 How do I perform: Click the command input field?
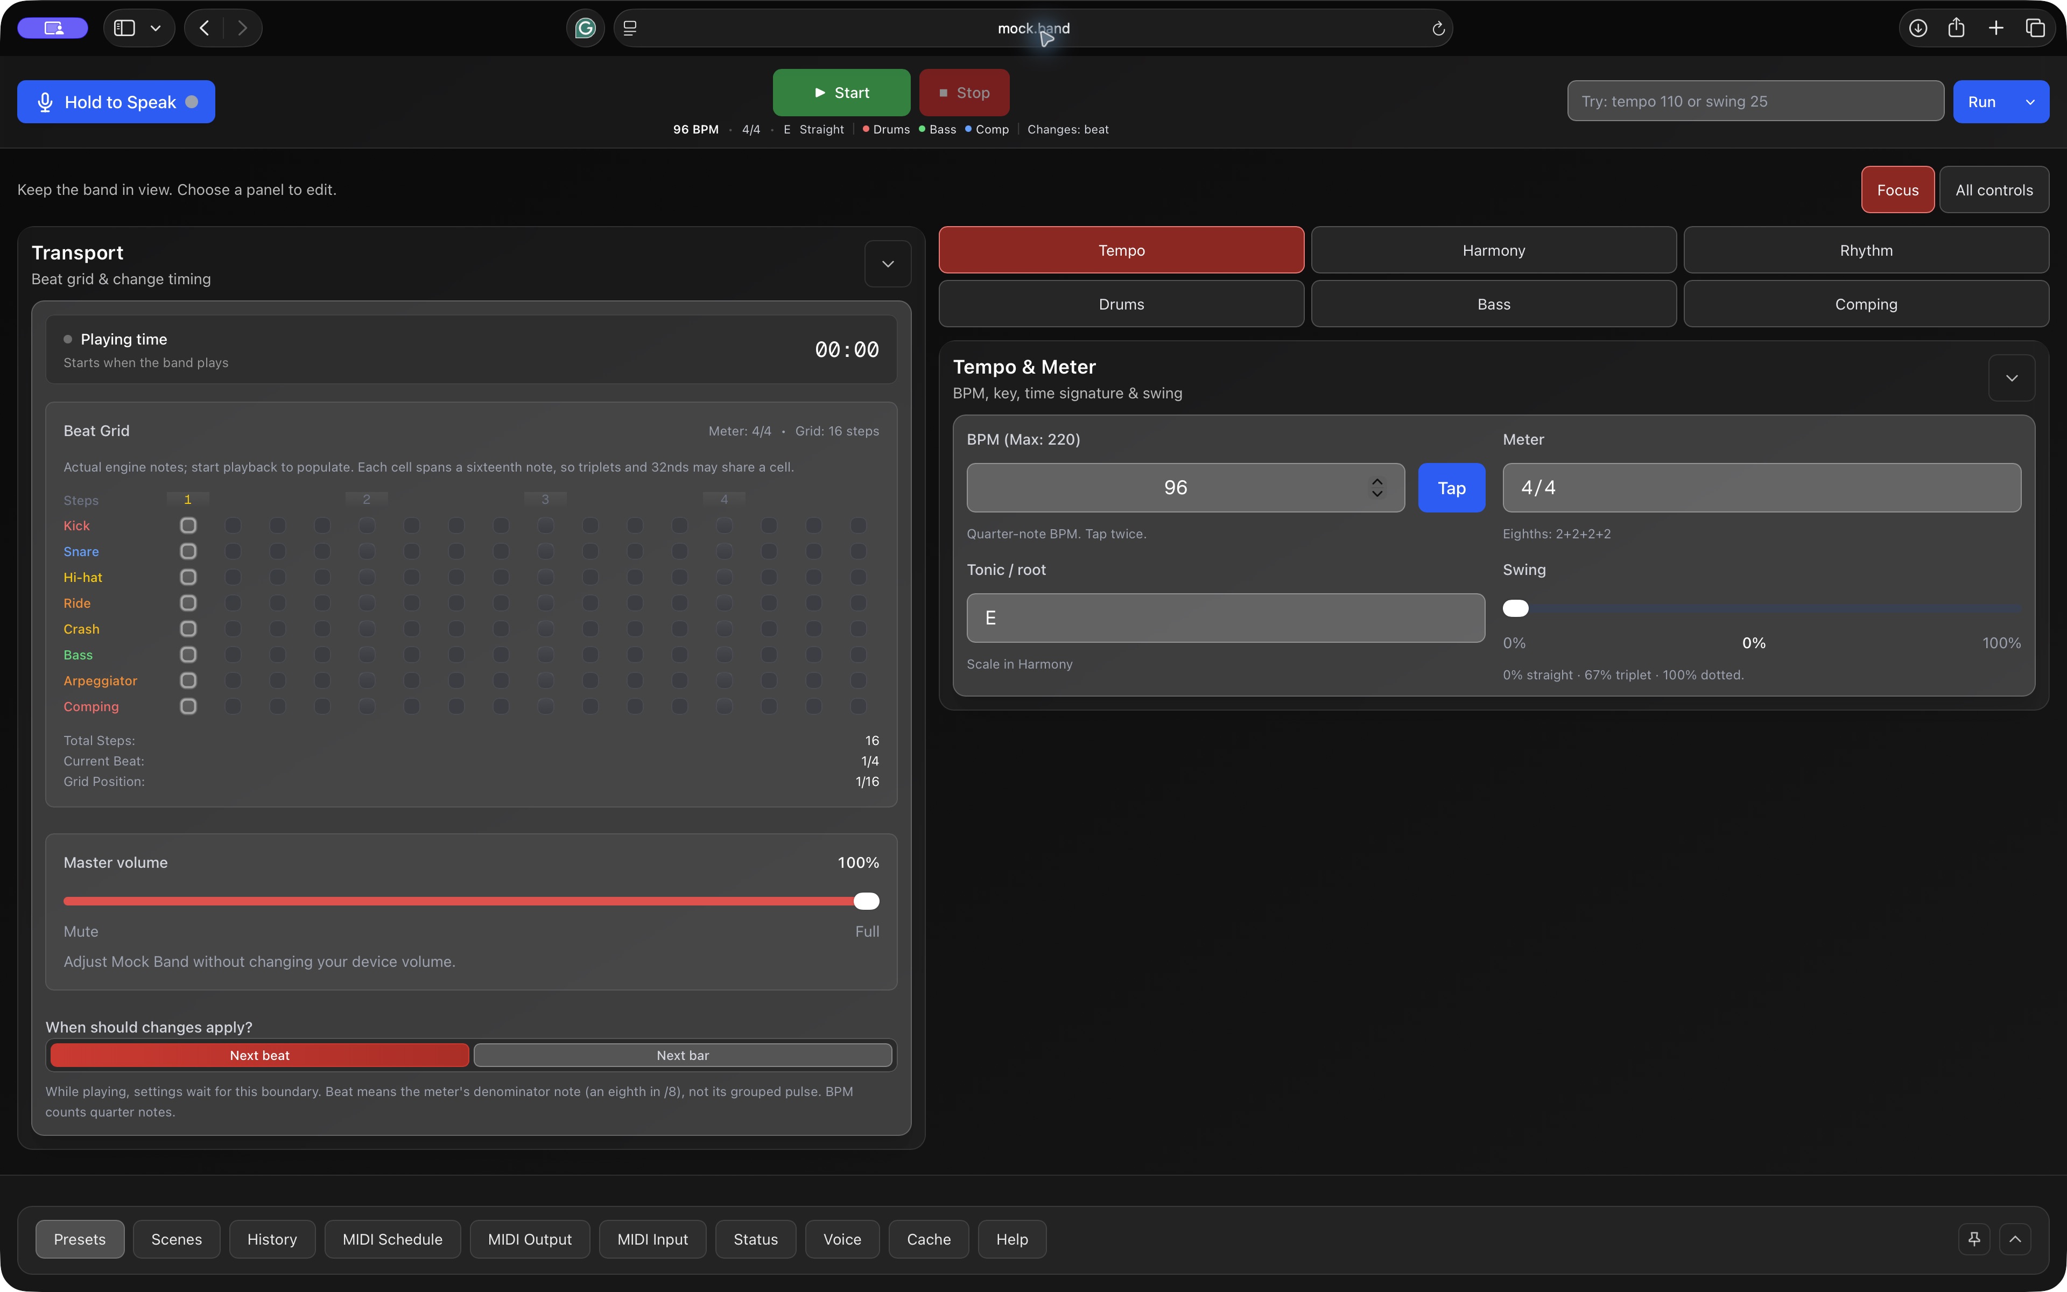1755,101
